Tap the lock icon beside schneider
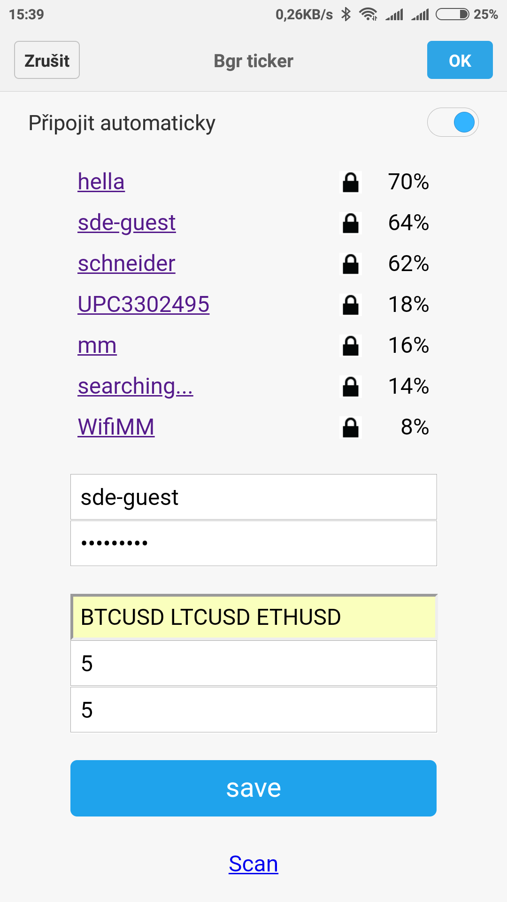The width and height of the screenshot is (507, 902). coord(351,264)
